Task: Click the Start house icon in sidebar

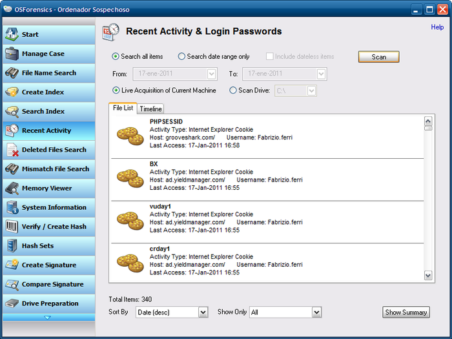Action: [x=12, y=34]
